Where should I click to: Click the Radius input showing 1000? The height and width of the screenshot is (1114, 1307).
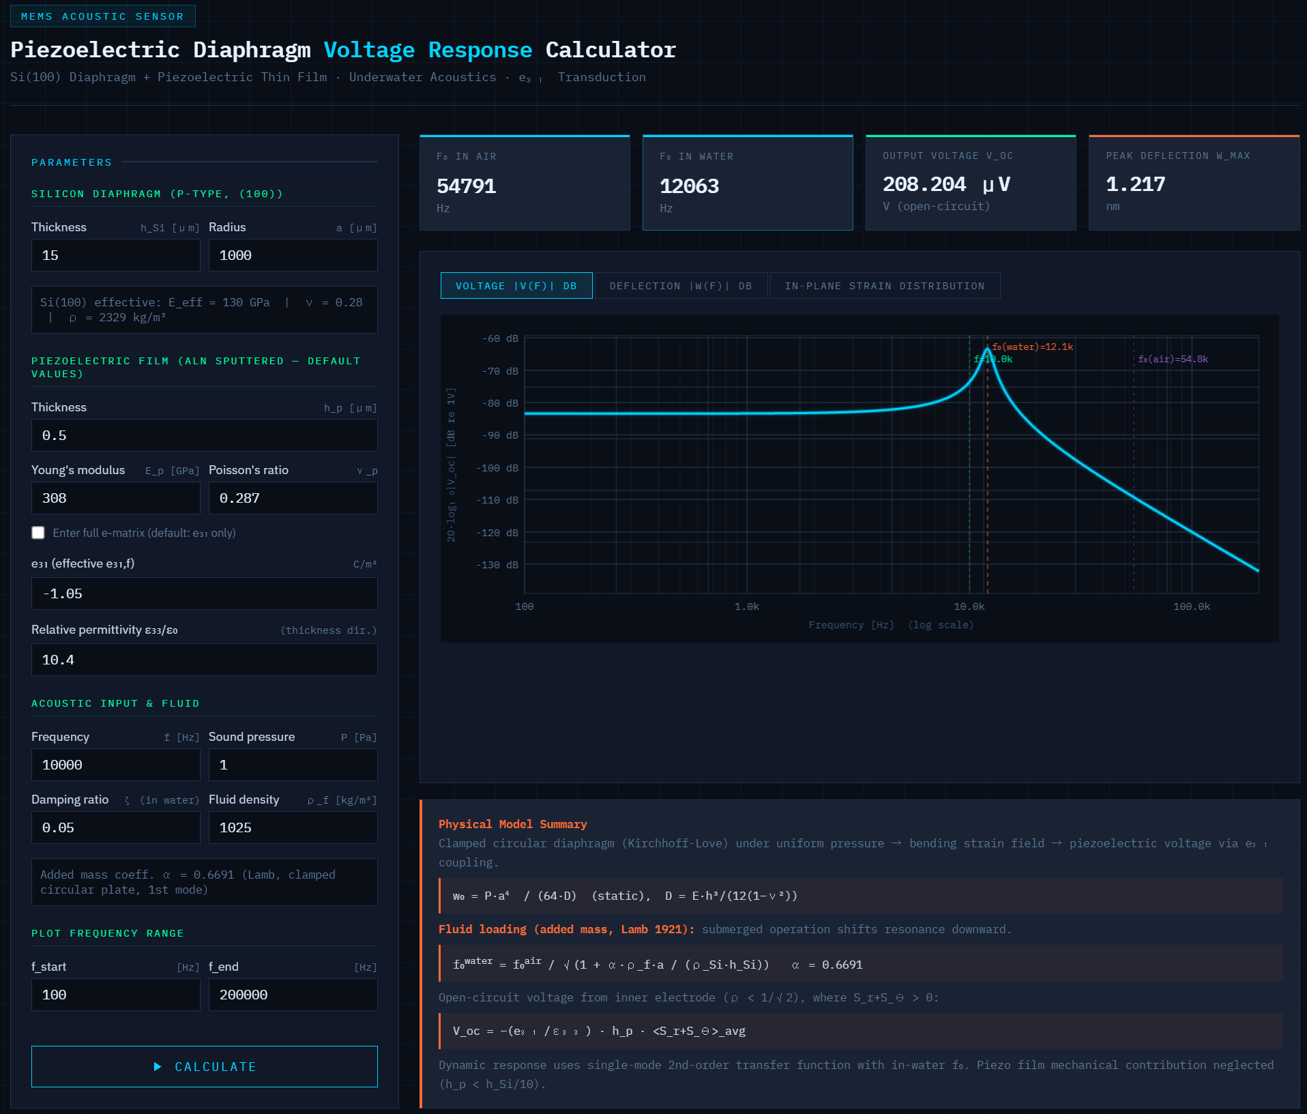coord(293,255)
